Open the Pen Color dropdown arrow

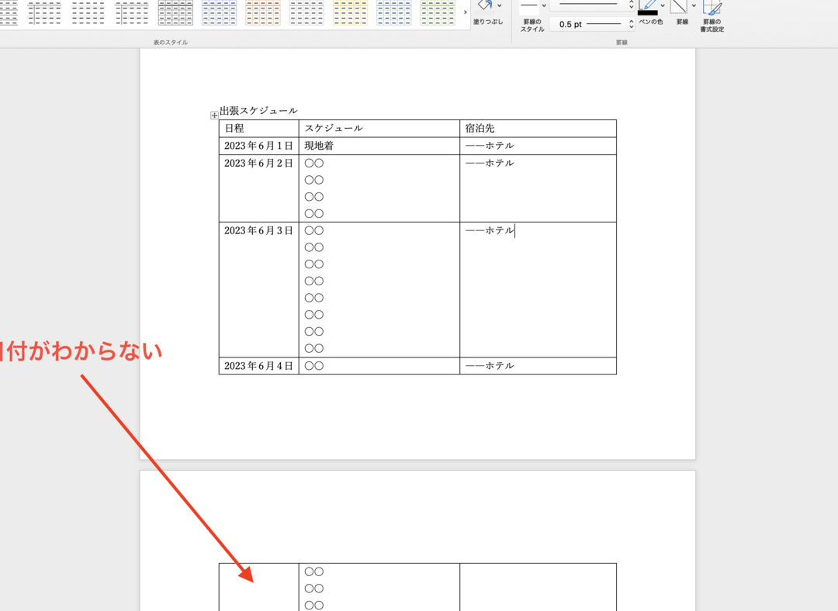click(663, 6)
